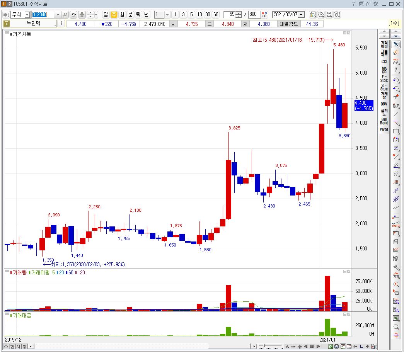The image size is (404, 352).
Task: Click the candle count sync icon after 300
Action: click(x=265, y=15)
